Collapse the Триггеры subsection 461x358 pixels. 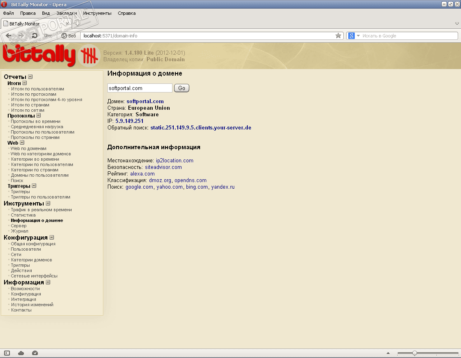[34, 186]
